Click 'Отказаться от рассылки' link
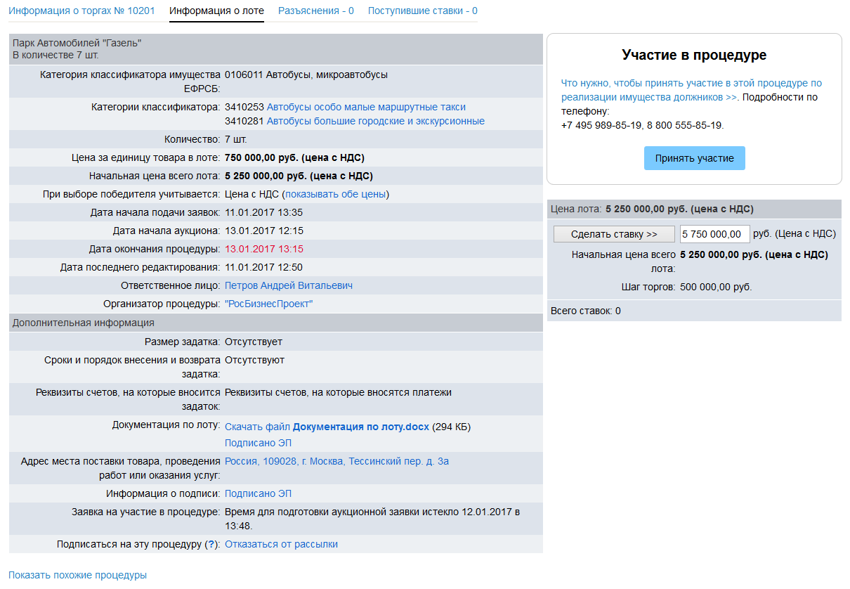This screenshot has height=589, width=850. [281, 544]
